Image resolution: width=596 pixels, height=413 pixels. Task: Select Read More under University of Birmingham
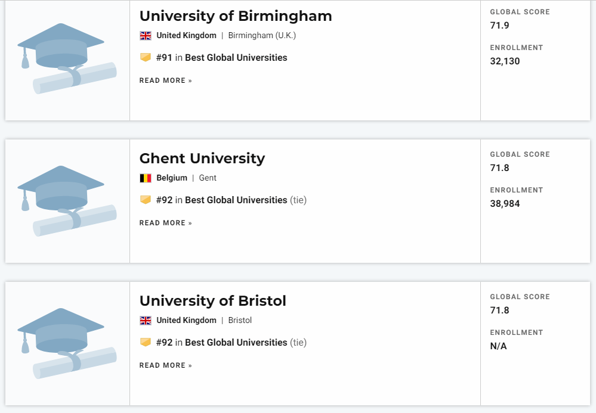pos(166,80)
